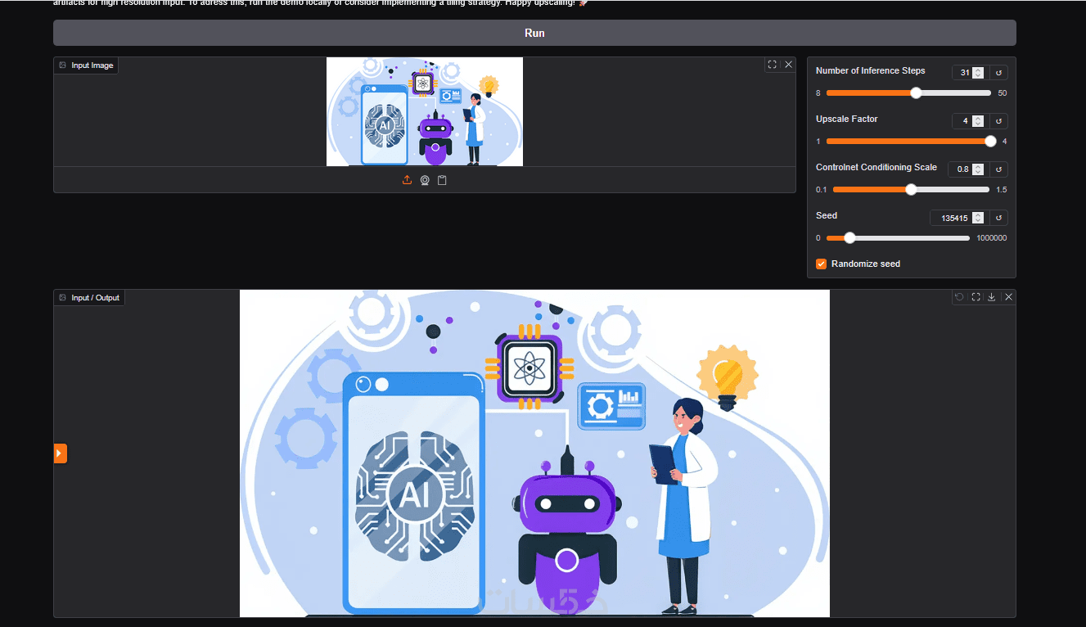The width and height of the screenshot is (1086, 627).
Task: Click the 'Controlnet Conditioning Scale' label
Action: 876,167
